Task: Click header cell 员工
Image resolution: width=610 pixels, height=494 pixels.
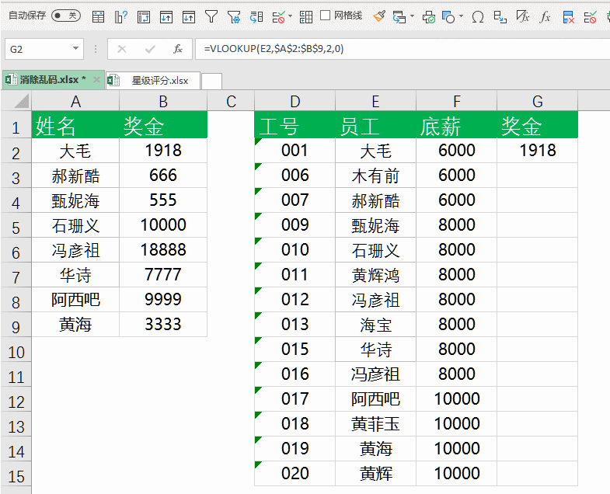Action: (375, 125)
